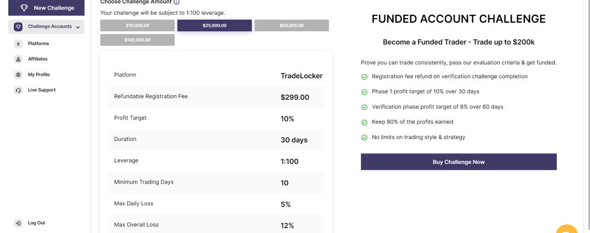The image size is (590, 233).
Task: Click the Log Out link
Action: tap(36, 223)
